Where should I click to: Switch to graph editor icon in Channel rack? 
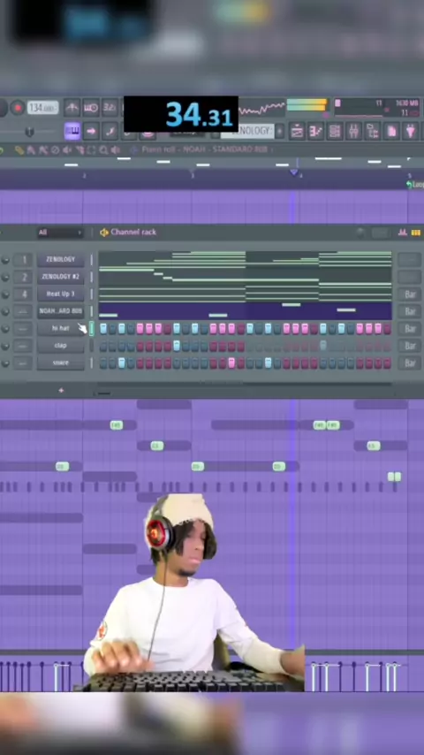coord(402,233)
